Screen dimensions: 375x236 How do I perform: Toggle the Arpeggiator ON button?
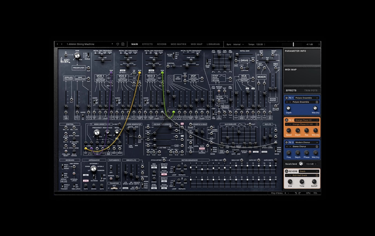pyautogui.click(x=86, y=175)
